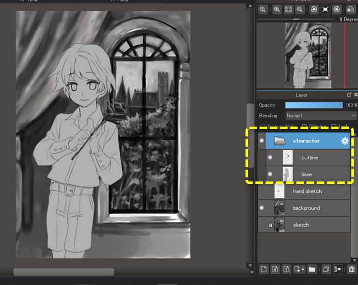Hide the character folder
Image resolution: width=358 pixels, height=285 pixels.
tap(262, 140)
